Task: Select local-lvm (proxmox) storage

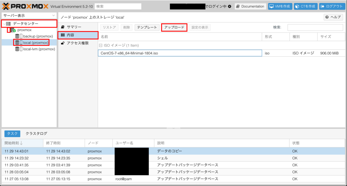Action: [x=39, y=49]
